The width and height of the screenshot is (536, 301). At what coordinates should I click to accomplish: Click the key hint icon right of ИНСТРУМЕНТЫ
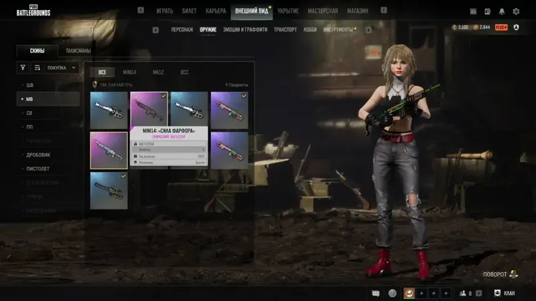[x=368, y=30]
